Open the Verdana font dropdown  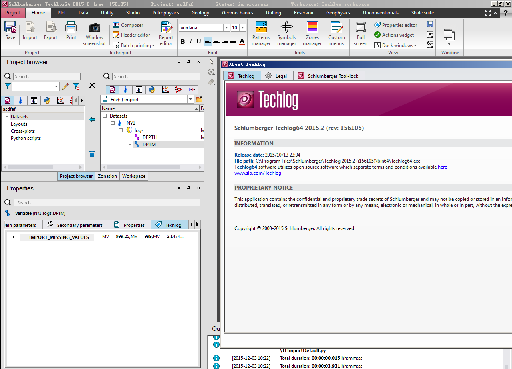click(226, 28)
